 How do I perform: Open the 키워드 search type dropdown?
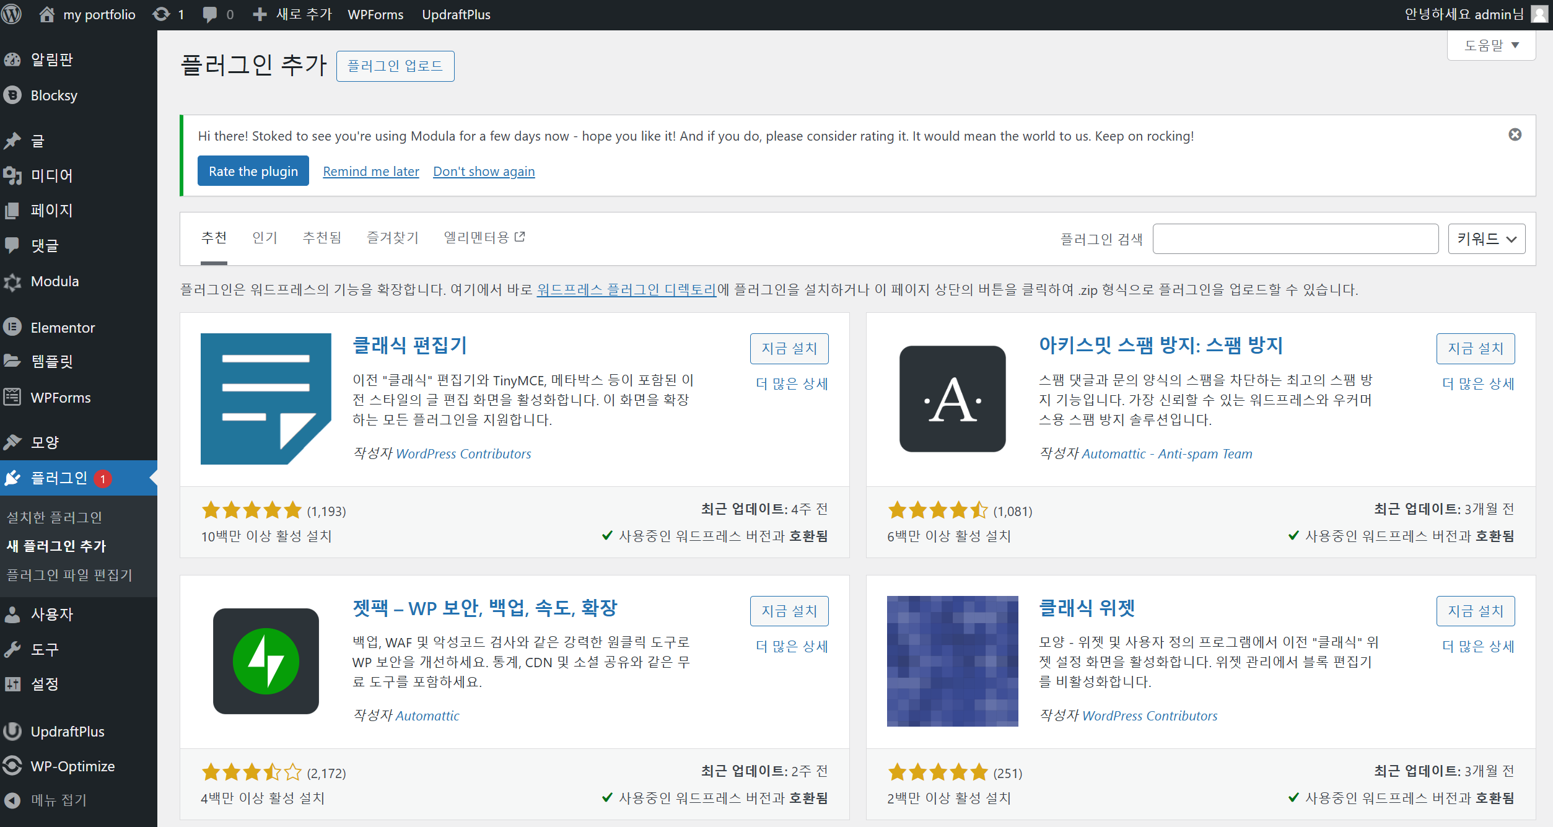[1486, 239]
